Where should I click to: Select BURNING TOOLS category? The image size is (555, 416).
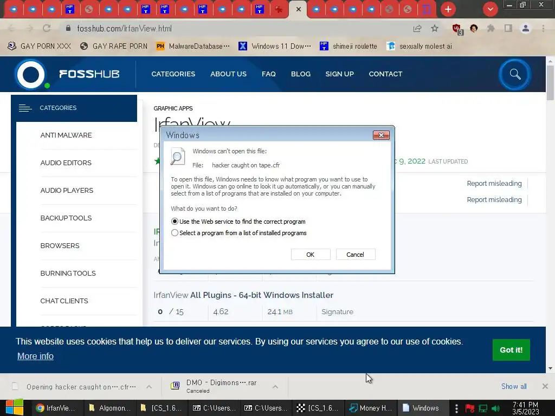click(68, 273)
